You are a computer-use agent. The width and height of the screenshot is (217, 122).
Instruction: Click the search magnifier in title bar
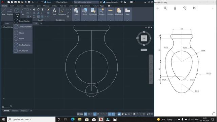[101, 2]
